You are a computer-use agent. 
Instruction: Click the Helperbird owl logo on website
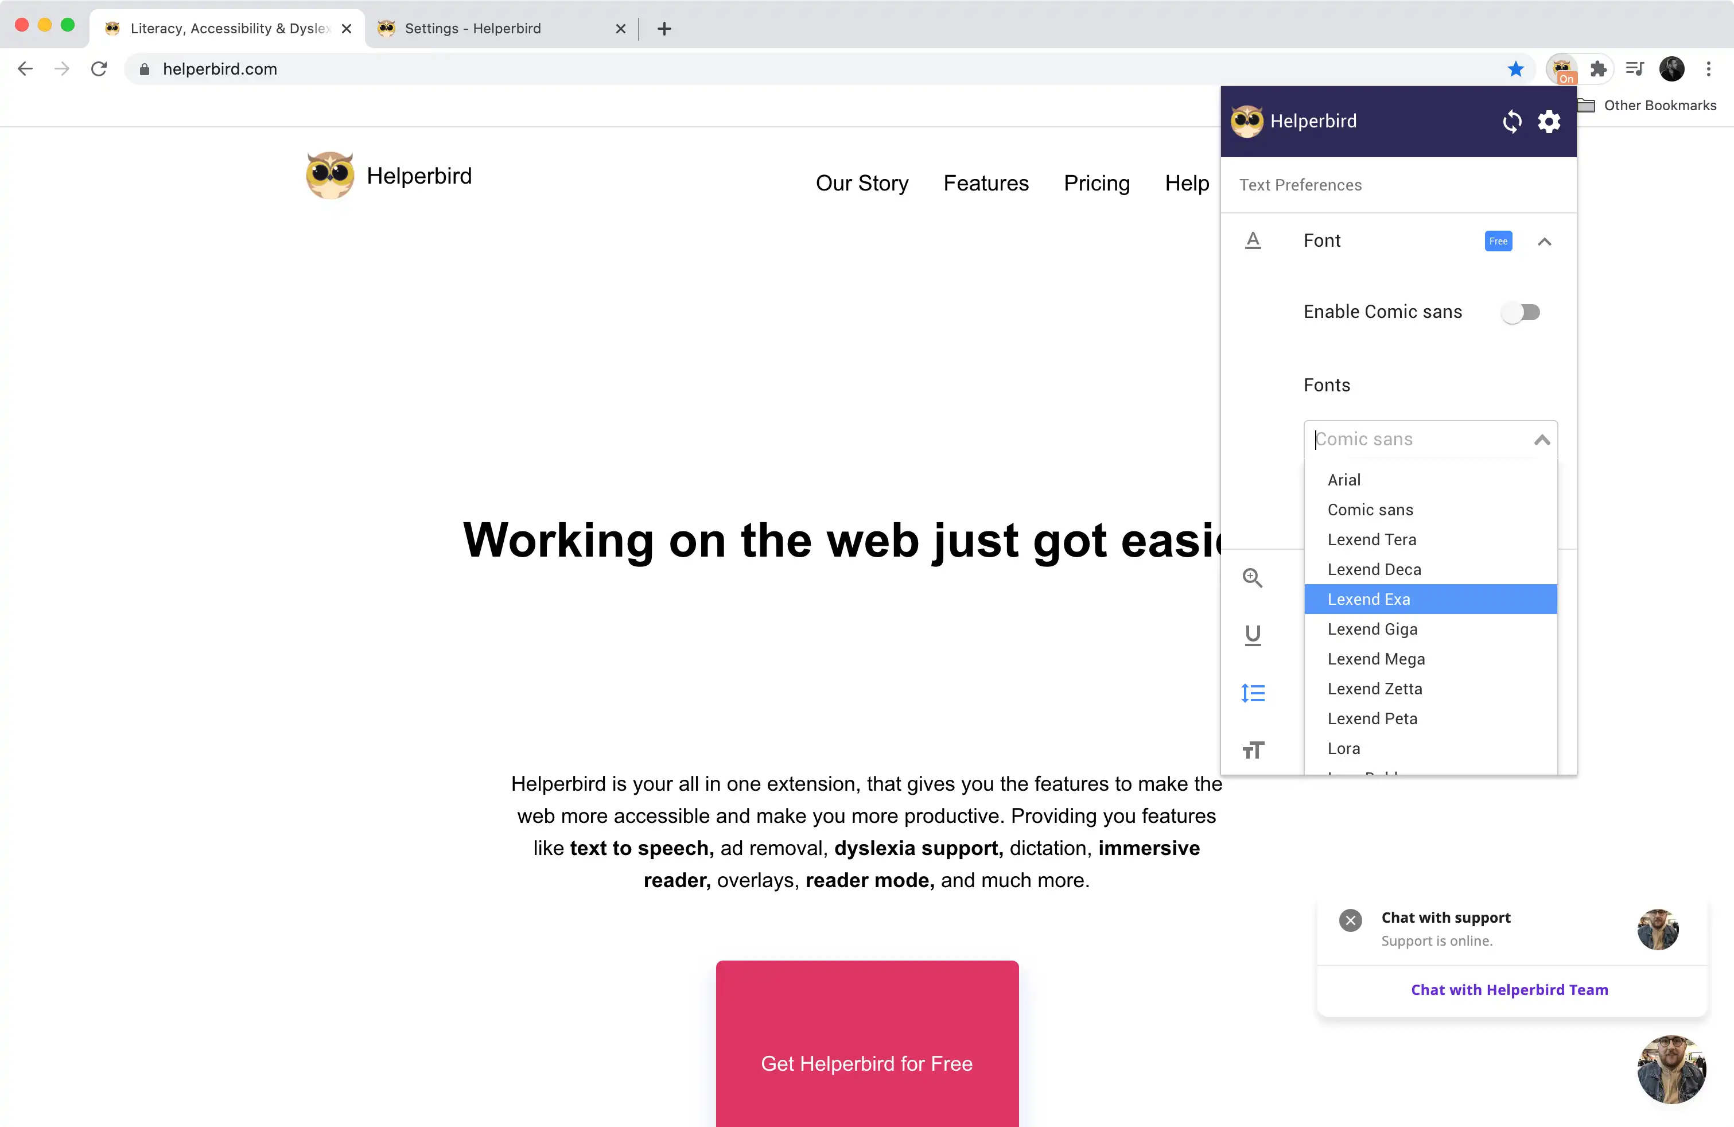tap(330, 176)
